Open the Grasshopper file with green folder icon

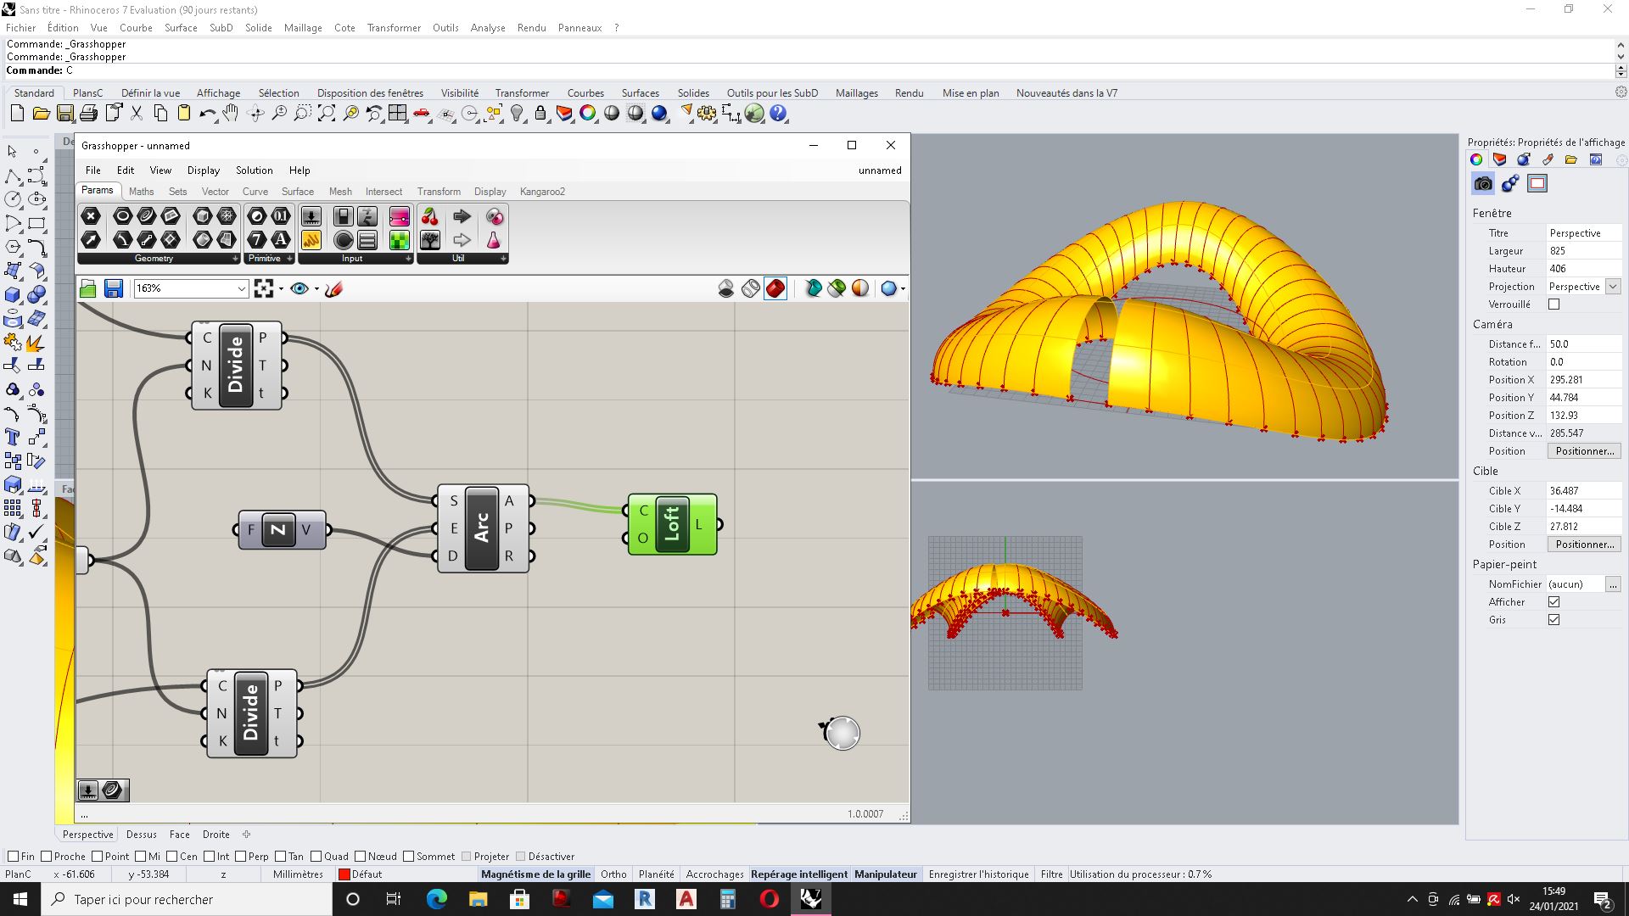[88, 289]
